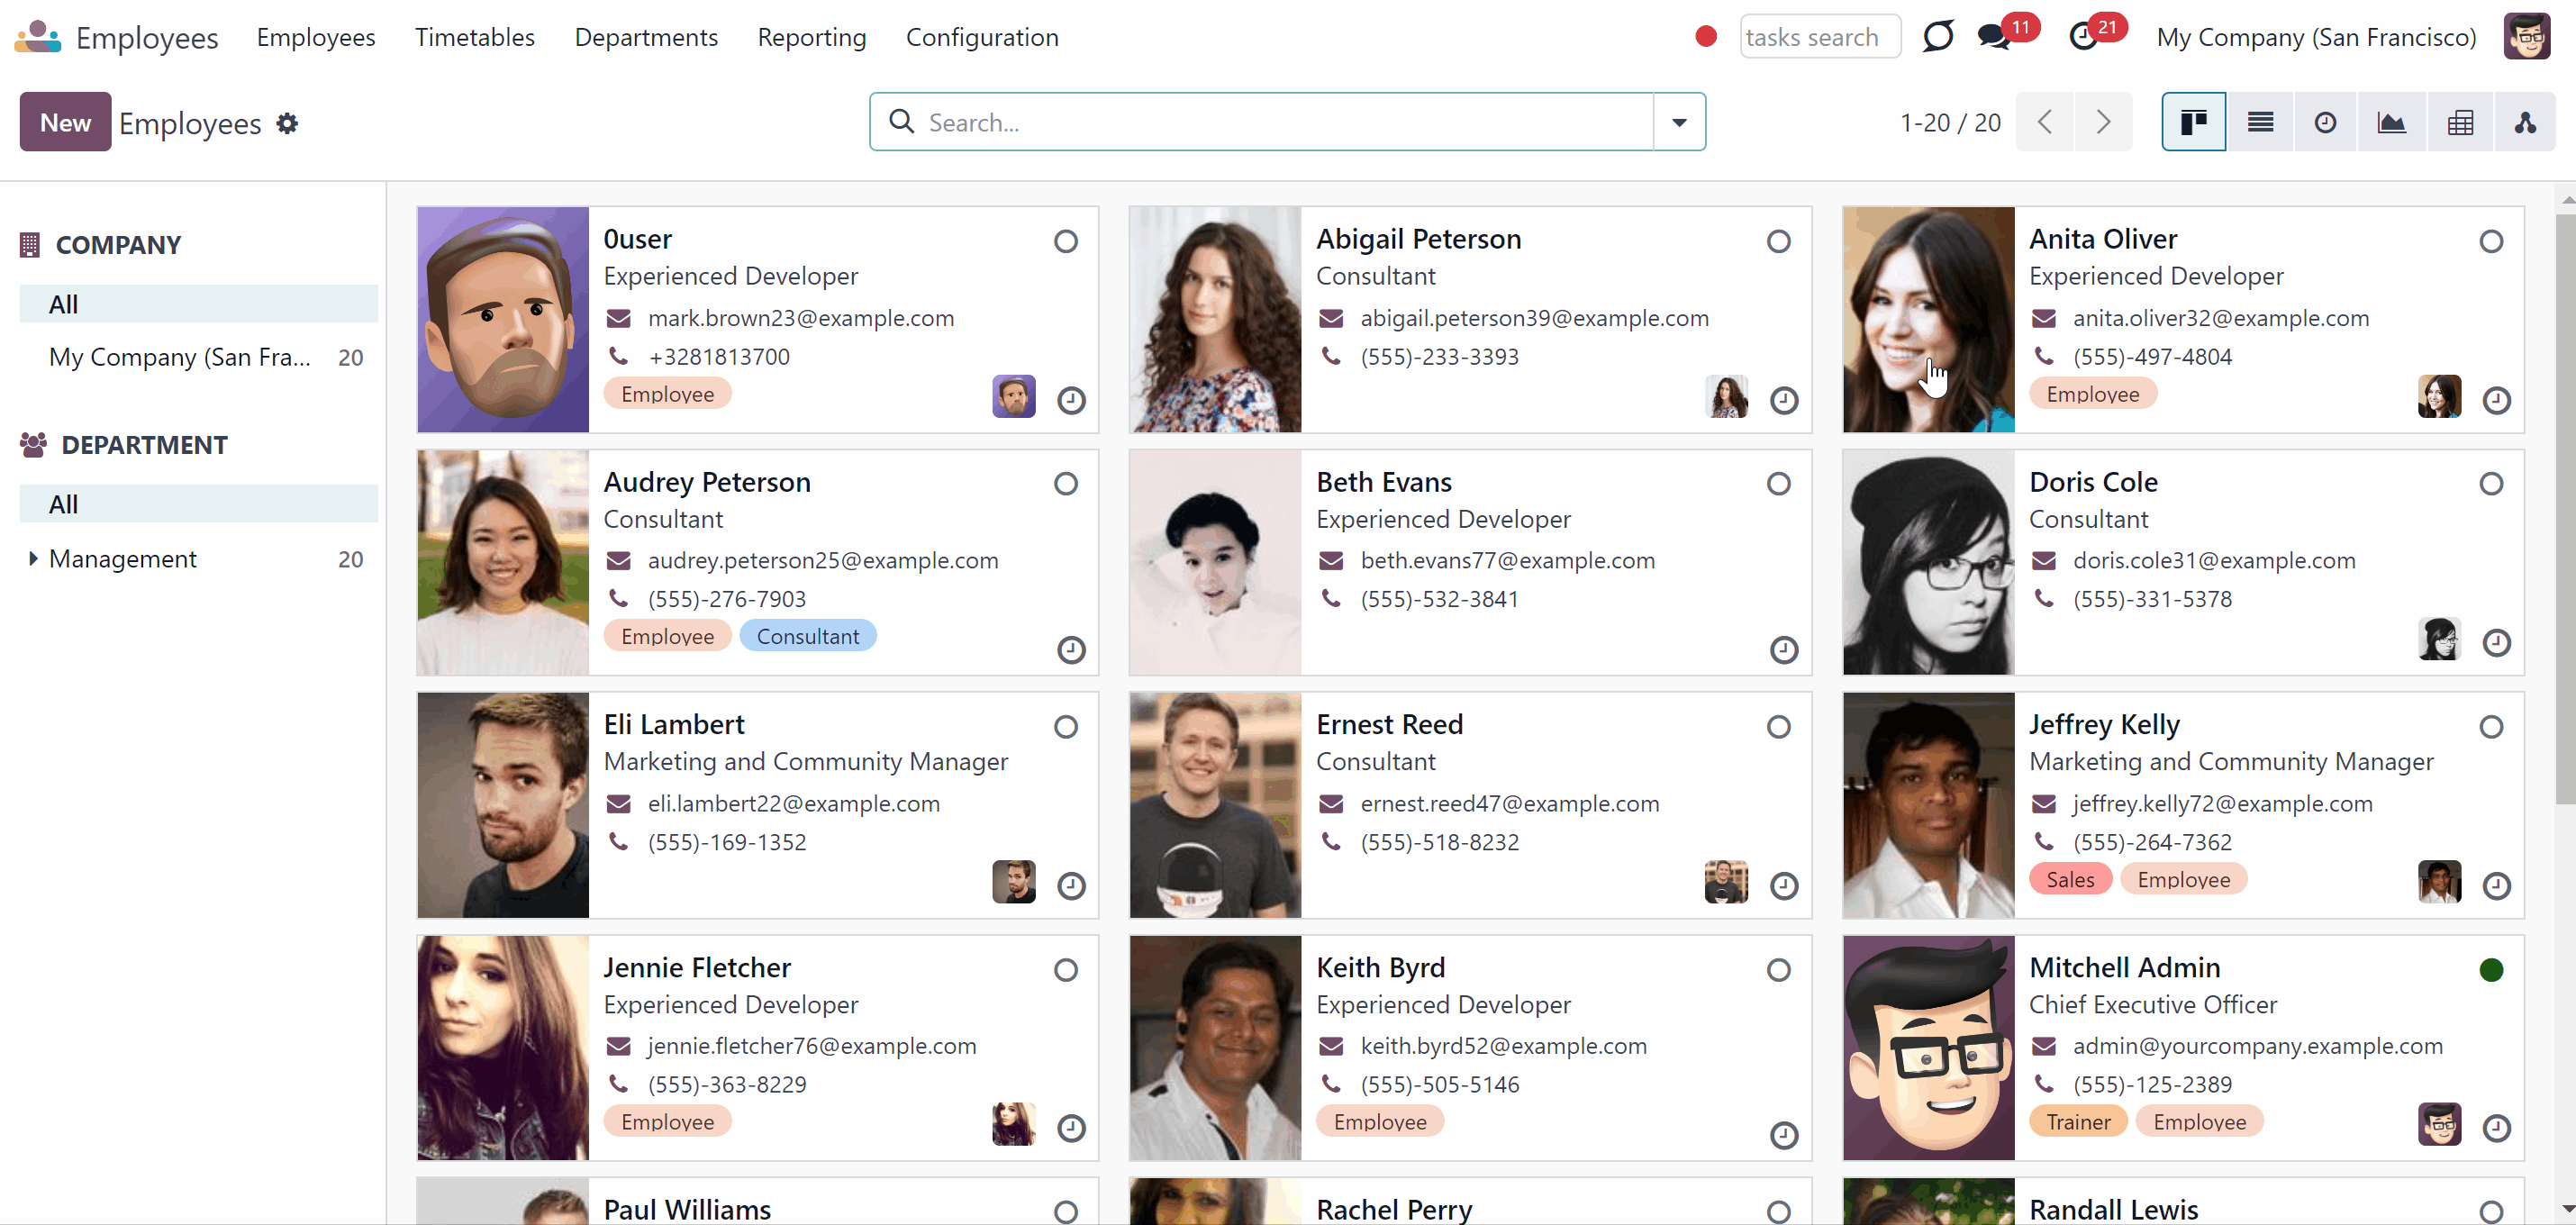Open activity clock on Mitchell Admin card

pyautogui.click(x=2497, y=1128)
